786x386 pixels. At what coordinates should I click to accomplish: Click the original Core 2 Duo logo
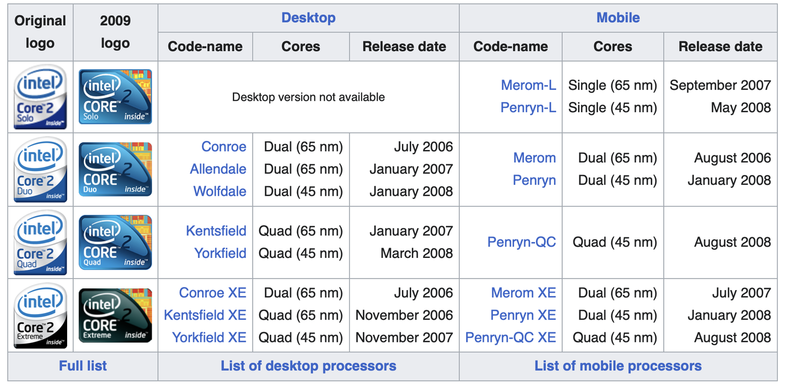point(40,170)
